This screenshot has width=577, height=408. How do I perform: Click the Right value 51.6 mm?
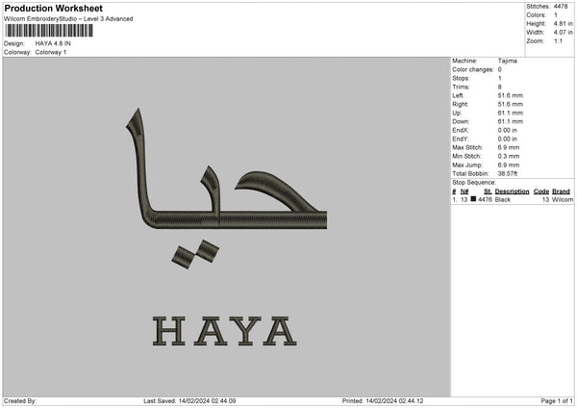click(x=510, y=104)
